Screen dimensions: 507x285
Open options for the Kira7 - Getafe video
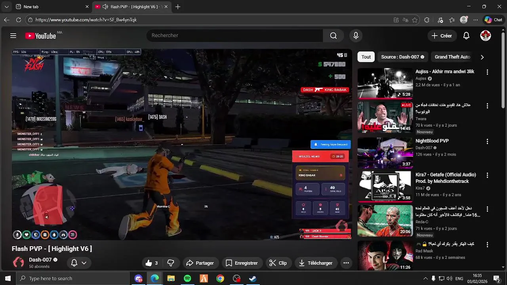[487, 175]
